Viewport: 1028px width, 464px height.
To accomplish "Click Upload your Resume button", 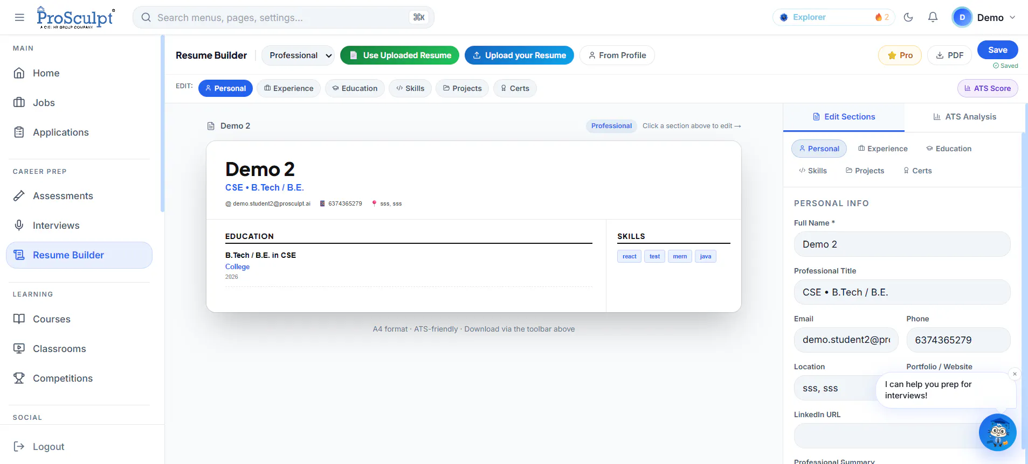I will coord(519,55).
